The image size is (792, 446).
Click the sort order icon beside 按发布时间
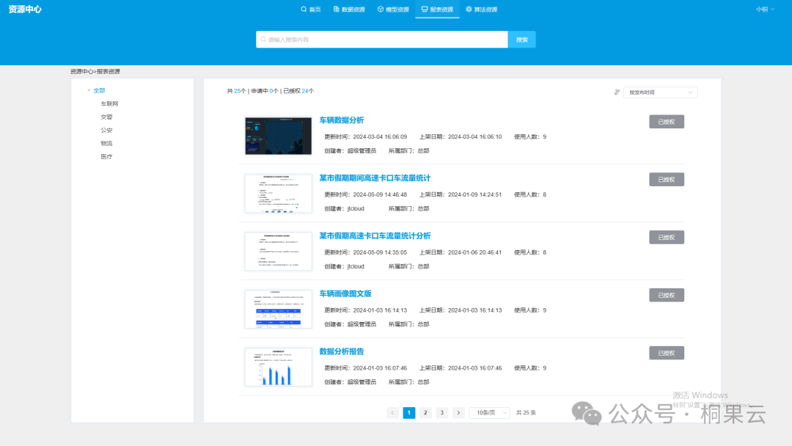pos(617,92)
